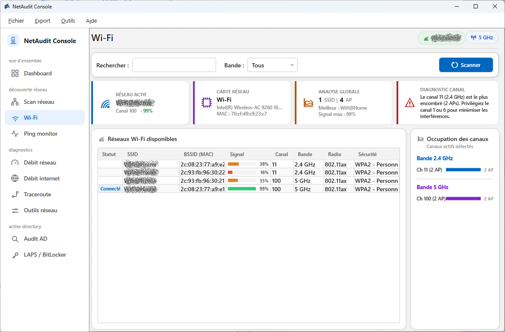The width and height of the screenshot is (505, 332).
Task: Open the Outils menu
Action: (68, 21)
